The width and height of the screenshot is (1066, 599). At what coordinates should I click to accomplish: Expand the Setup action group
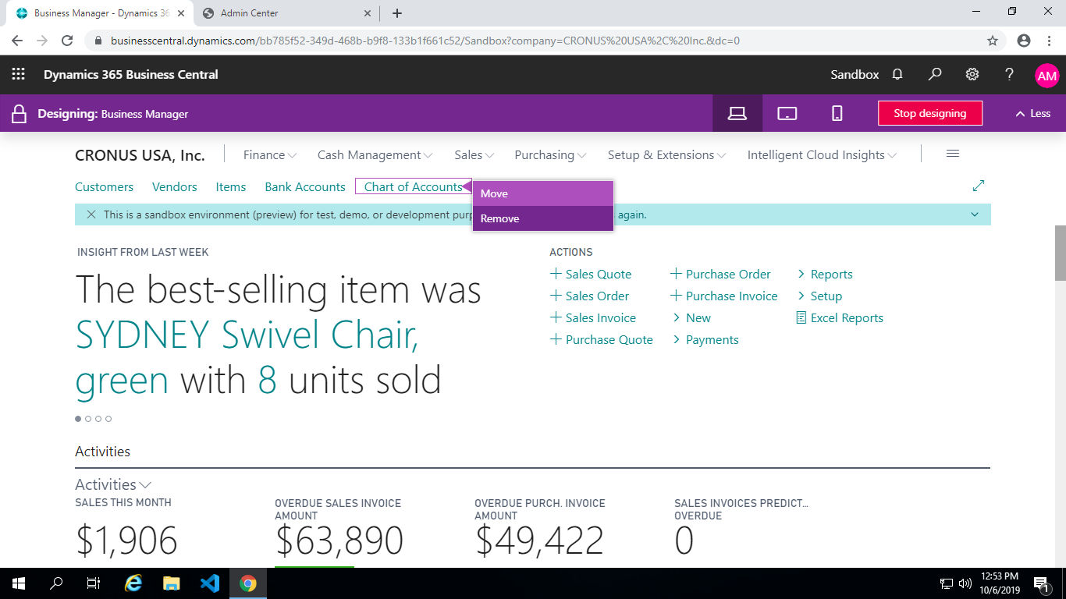point(819,296)
